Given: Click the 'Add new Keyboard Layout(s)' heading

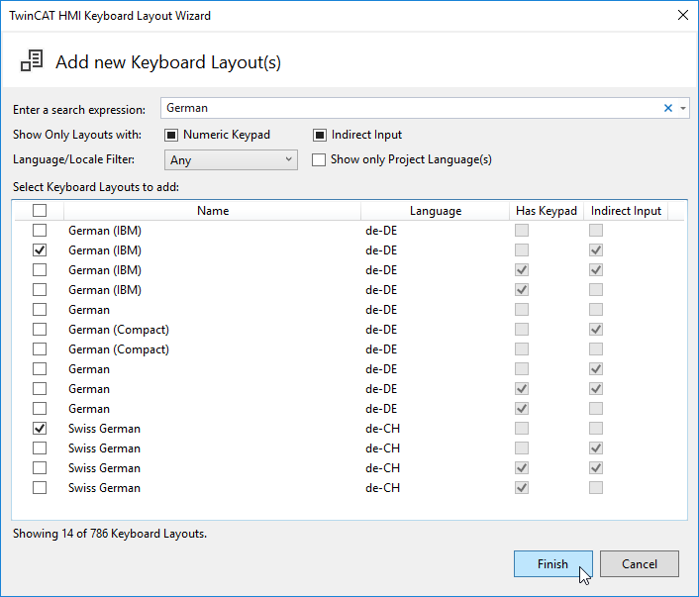Looking at the screenshot, I should coord(168,62).
